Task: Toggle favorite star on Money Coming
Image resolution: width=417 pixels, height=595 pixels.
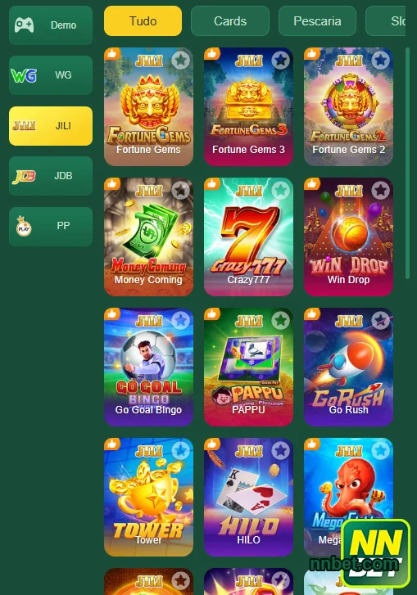Action: 181,190
